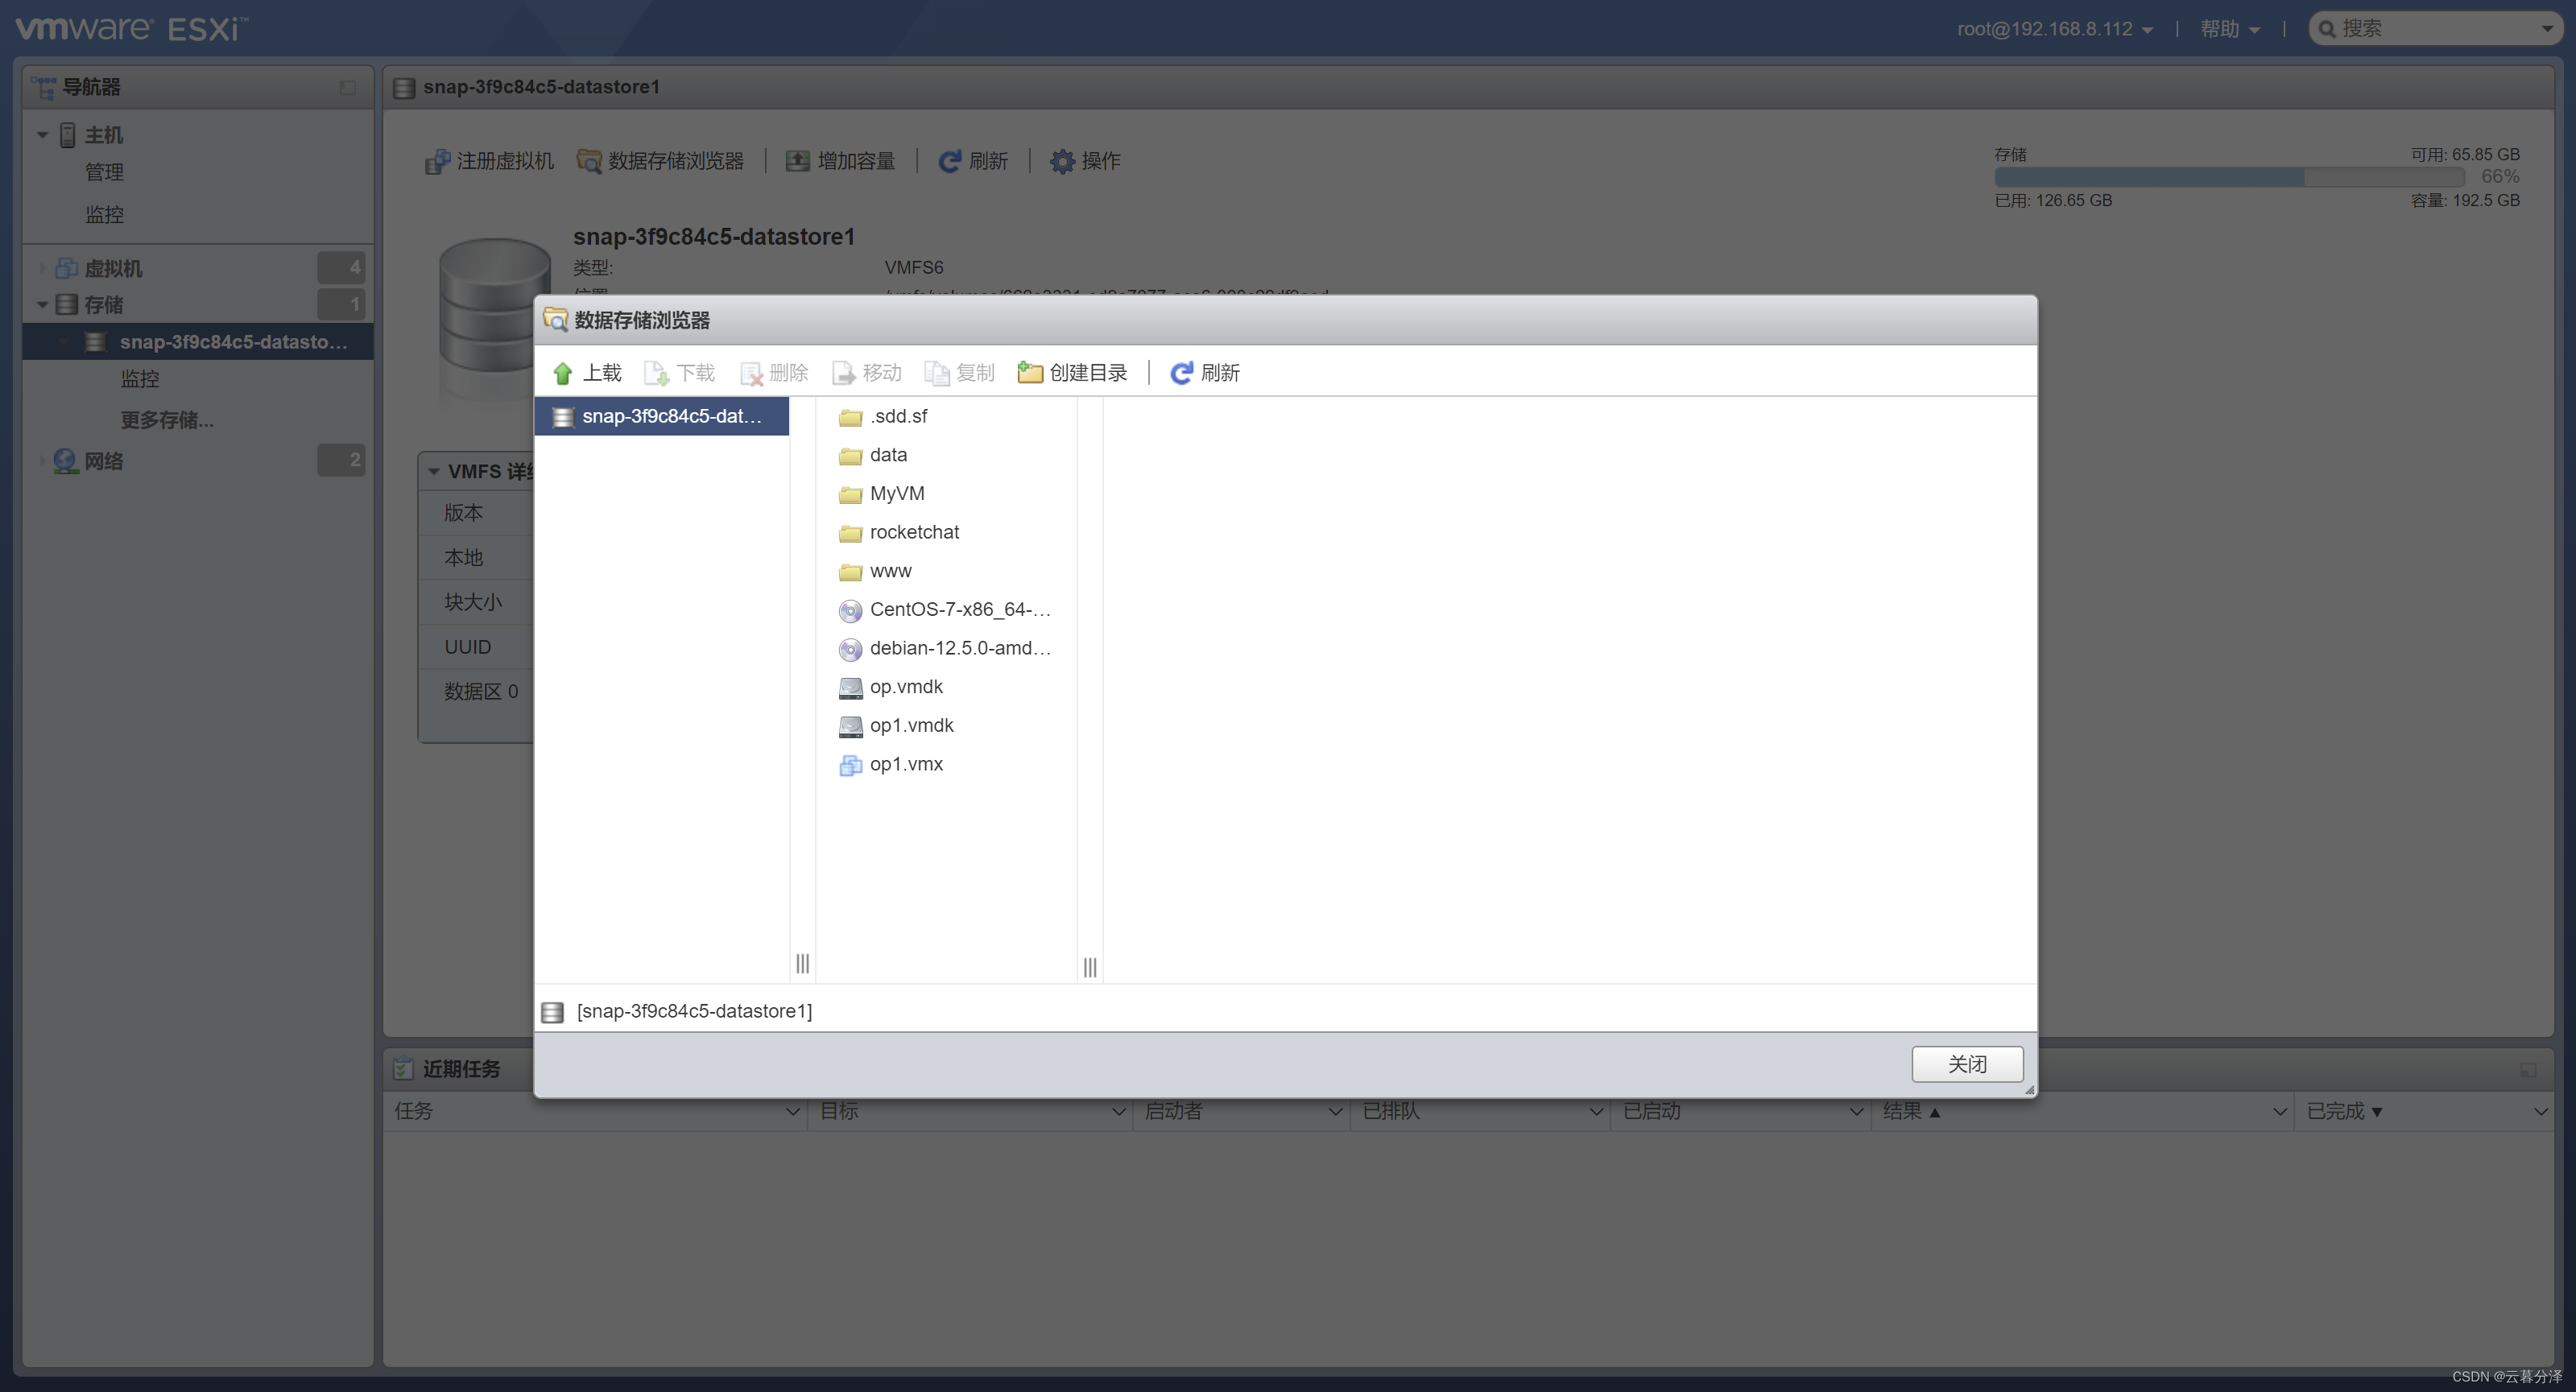
Task: Select the op.vmdk disk file
Action: 905,687
